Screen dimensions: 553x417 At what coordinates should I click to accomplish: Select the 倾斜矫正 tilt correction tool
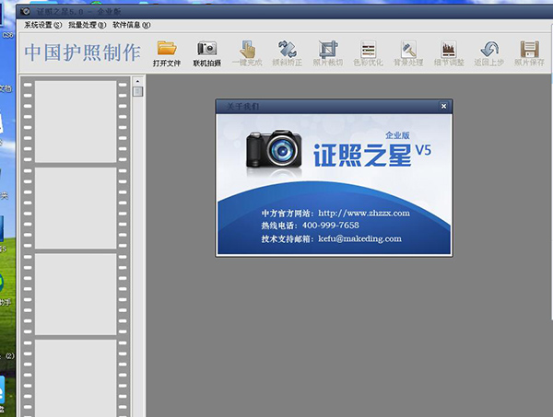(x=287, y=53)
